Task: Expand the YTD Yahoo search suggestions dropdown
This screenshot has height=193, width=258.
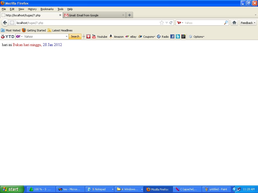Action: pos(67,36)
